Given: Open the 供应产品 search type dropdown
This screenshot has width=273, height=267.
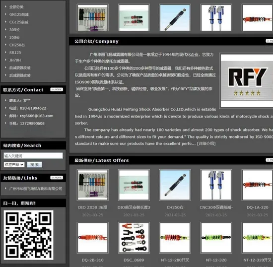Looking at the screenshot, I should (x=14, y=164).
